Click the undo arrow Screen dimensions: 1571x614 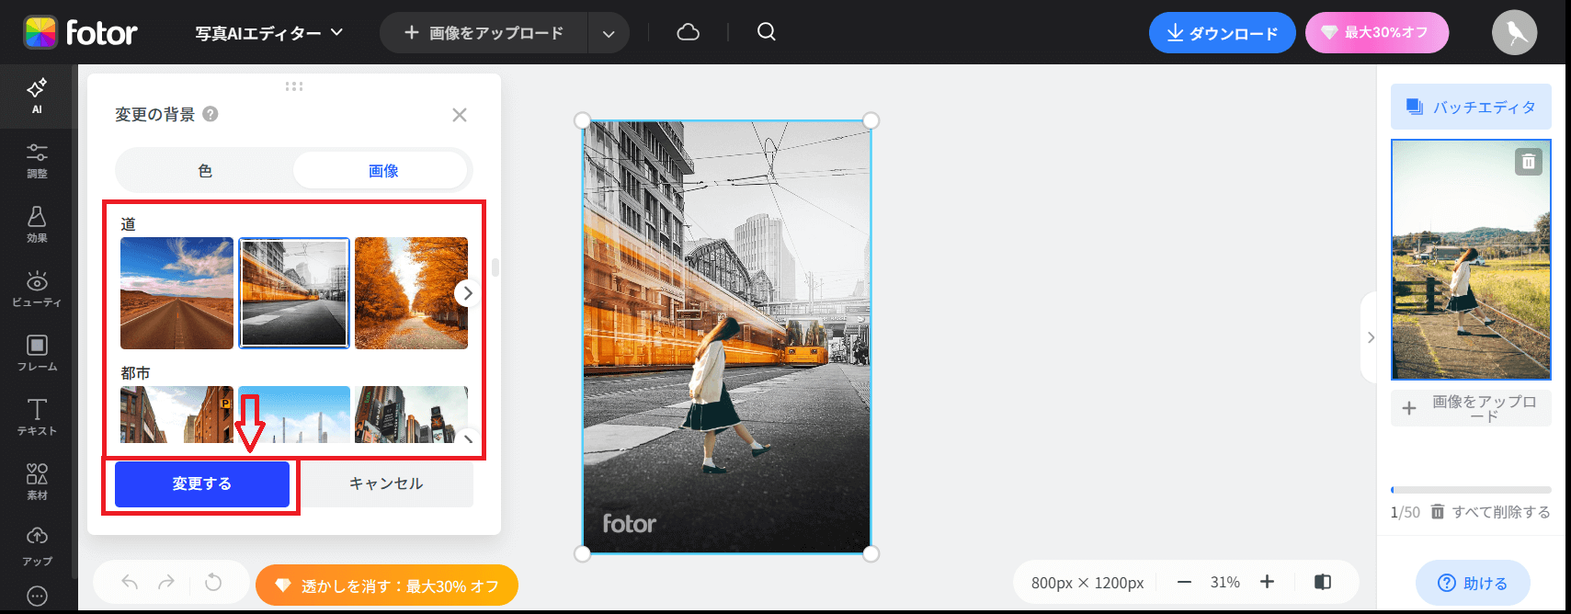click(130, 582)
